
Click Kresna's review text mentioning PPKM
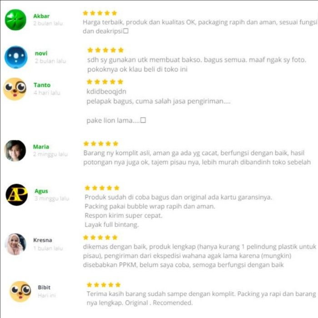[199, 256]
